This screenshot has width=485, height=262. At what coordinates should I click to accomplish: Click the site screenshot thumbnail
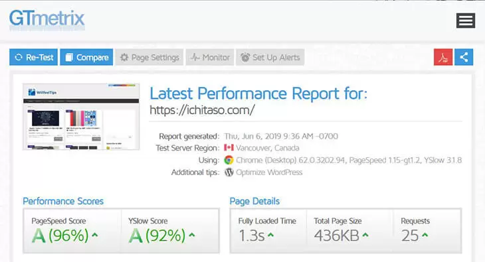(x=81, y=117)
